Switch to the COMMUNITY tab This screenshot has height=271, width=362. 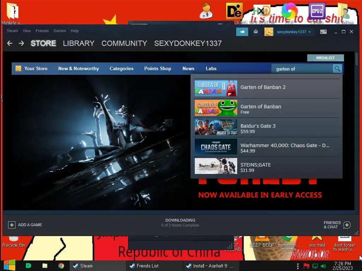[124, 43]
